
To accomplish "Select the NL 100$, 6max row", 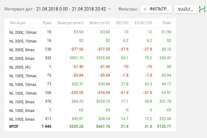I will [x=90, y=119].
